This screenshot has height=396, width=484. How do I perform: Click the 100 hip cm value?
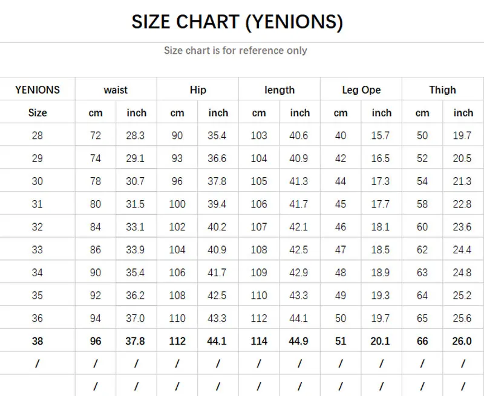(x=177, y=204)
